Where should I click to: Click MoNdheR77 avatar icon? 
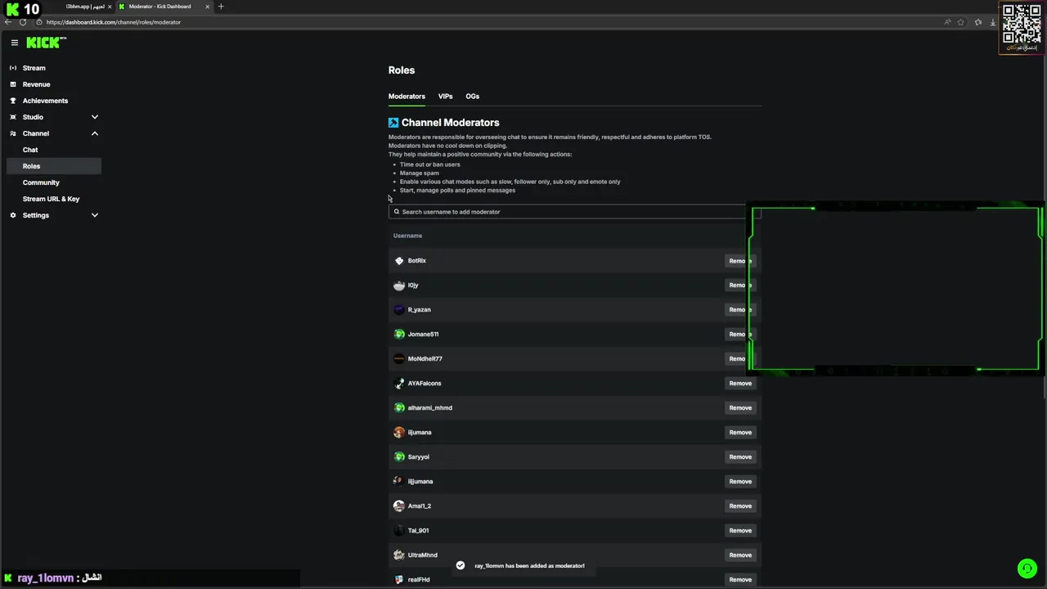[x=399, y=358]
